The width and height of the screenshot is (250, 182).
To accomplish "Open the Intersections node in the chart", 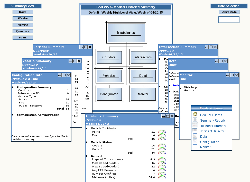I will tap(143, 57).
